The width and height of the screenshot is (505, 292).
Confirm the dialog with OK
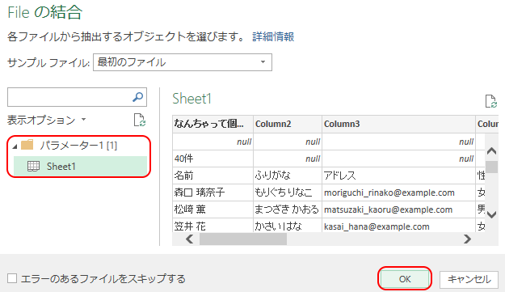tap(405, 279)
